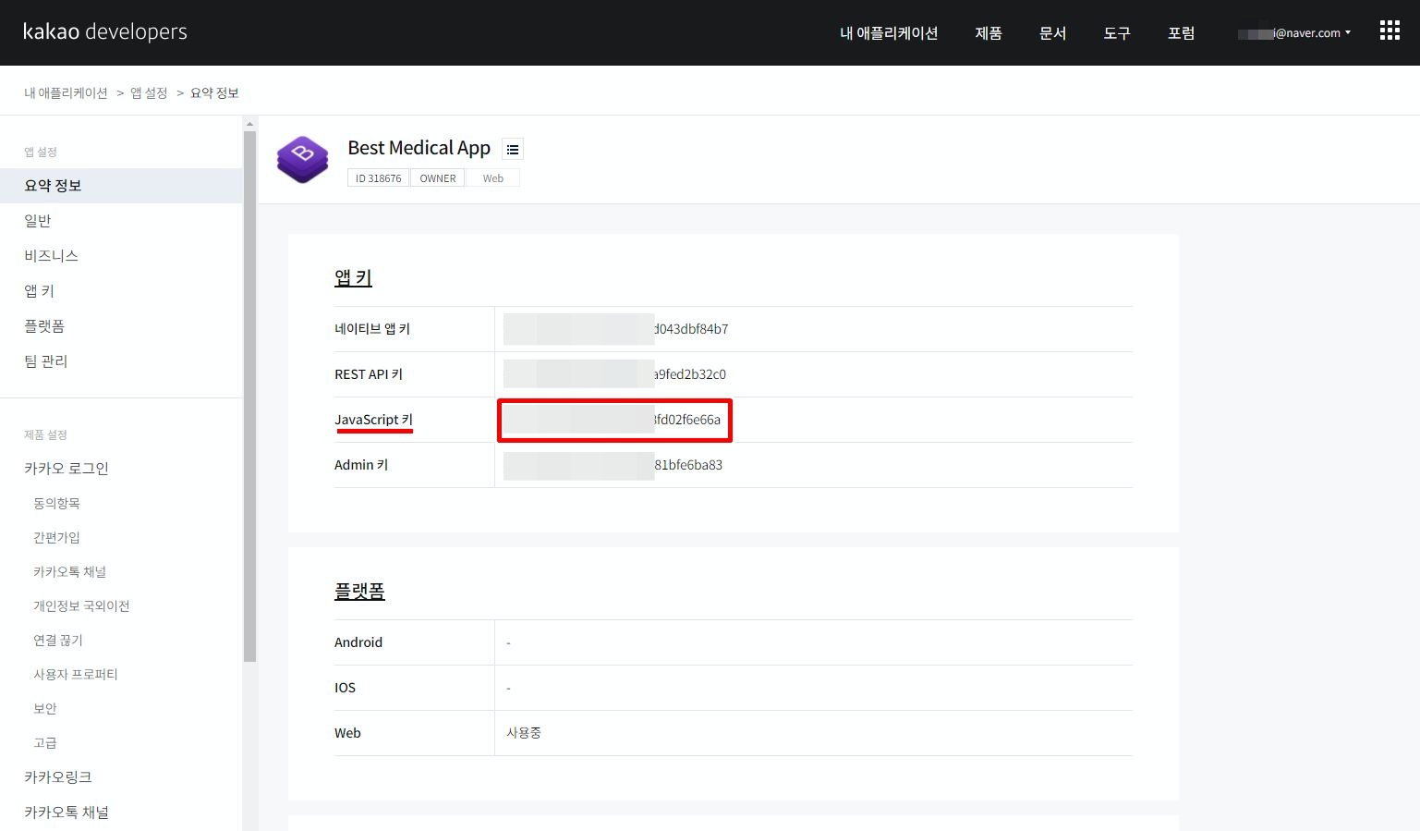Click the sidebar scrollbar thumb
The image size is (1420, 831).
[x=249, y=397]
